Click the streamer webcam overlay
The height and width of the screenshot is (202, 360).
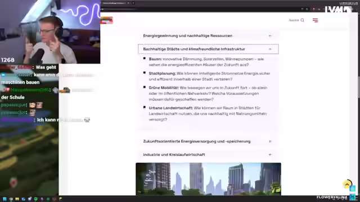click(x=50, y=32)
